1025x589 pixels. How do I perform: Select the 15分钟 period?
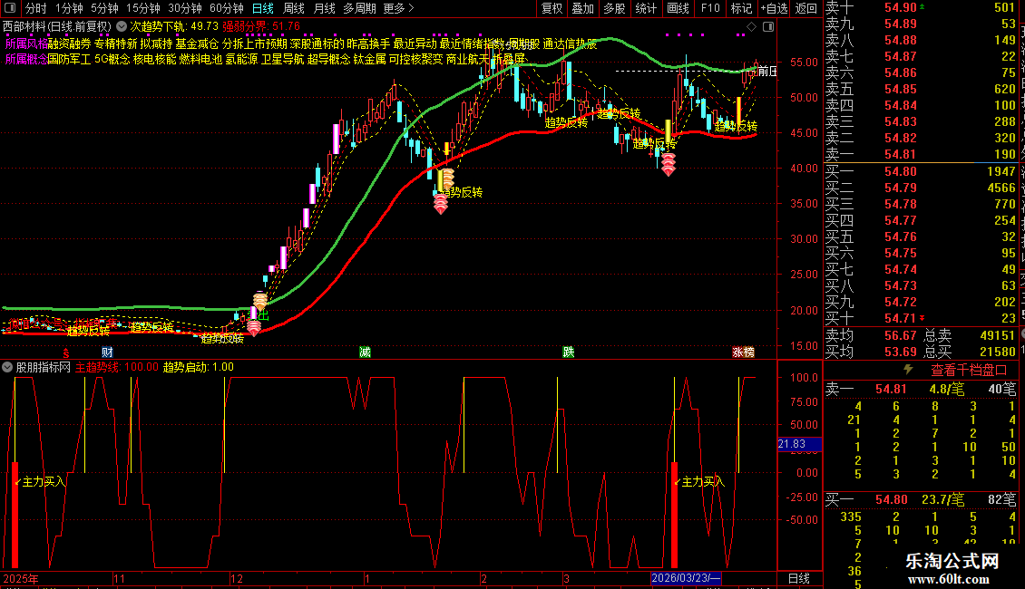pyautogui.click(x=143, y=8)
